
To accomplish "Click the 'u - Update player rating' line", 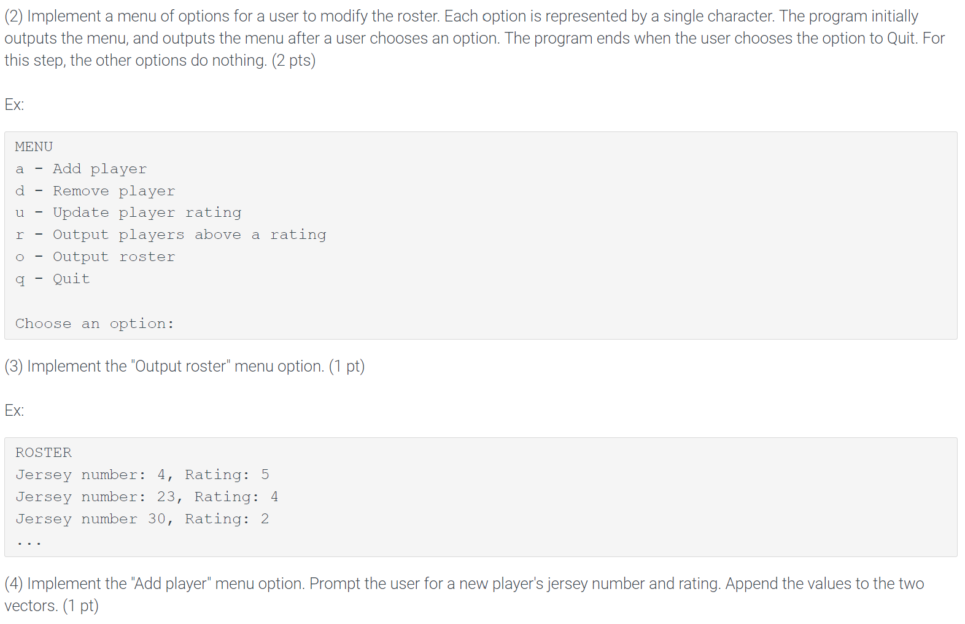I will click(x=128, y=213).
